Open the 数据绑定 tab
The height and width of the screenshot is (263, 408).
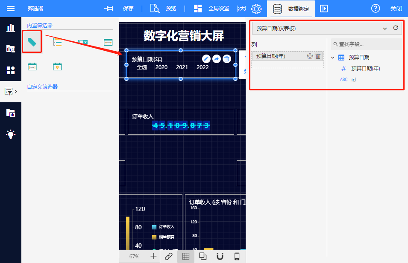coord(293,9)
